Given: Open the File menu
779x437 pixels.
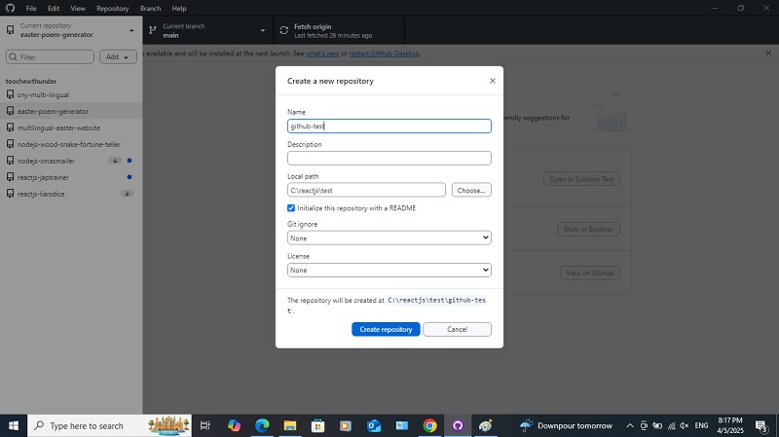Looking at the screenshot, I should tap(31, 8).
